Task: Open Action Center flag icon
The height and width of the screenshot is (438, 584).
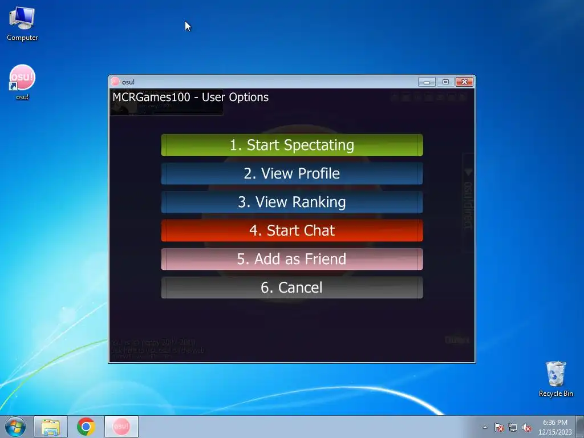Action: pyautogui.click(x=499, y=427)
